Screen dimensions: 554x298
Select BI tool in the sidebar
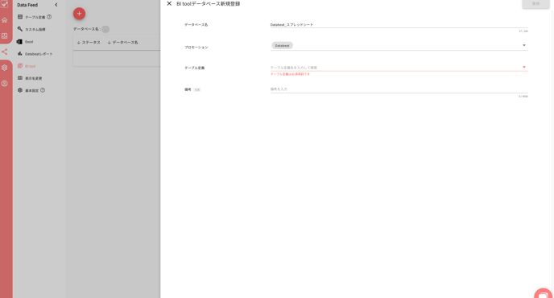tap(30, 66)
